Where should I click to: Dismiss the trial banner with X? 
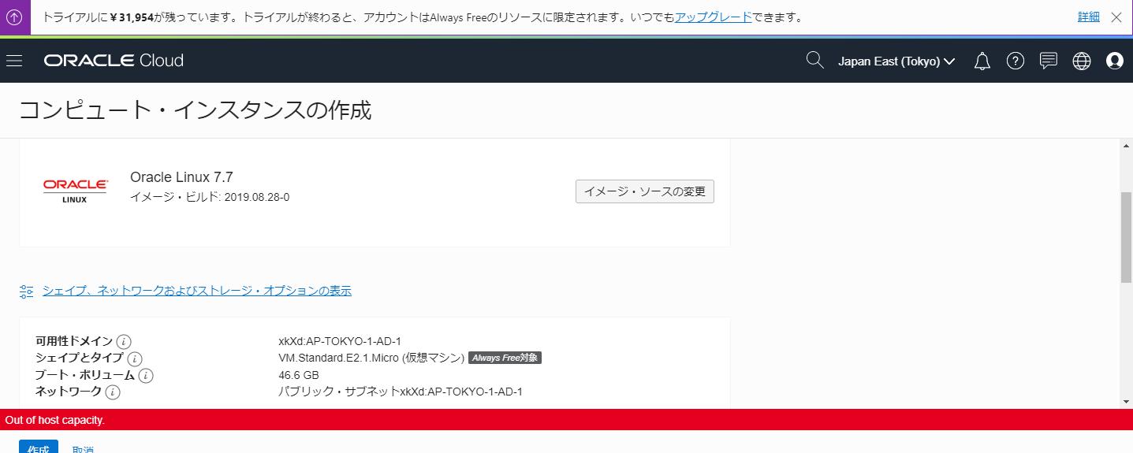1116,17
